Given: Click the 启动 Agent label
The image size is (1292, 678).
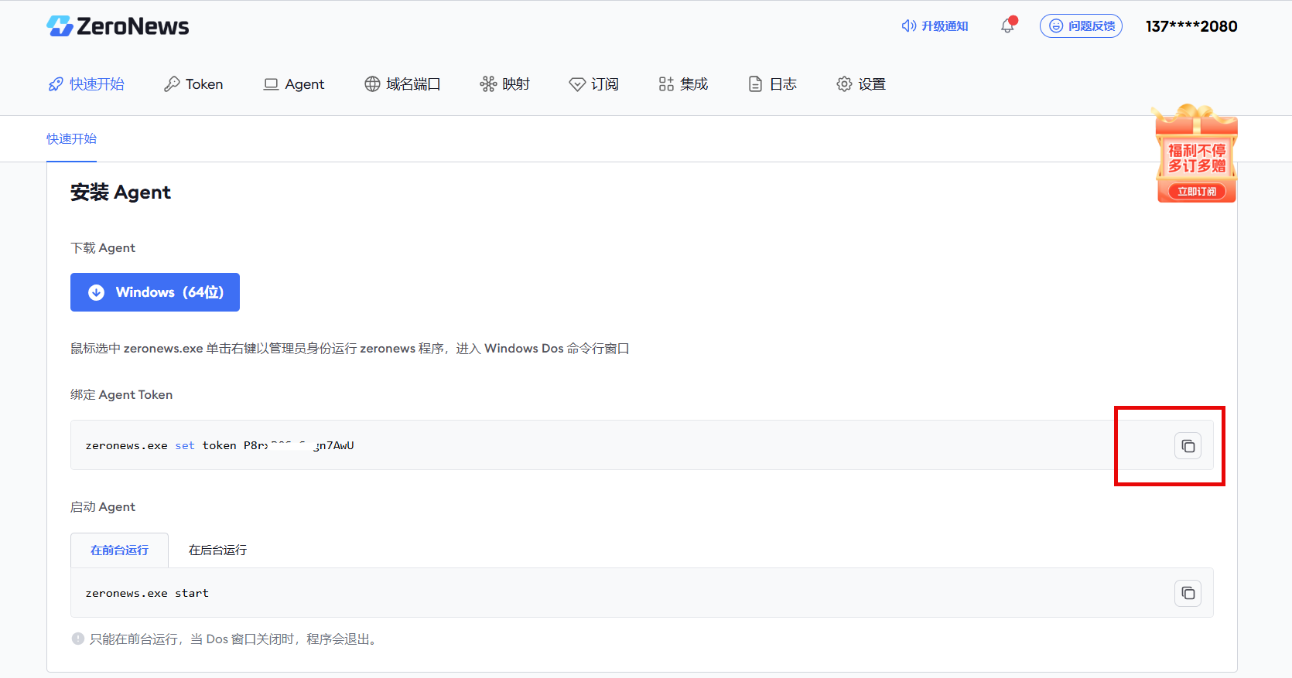Looking at the screenshot, I should [103, 507].
